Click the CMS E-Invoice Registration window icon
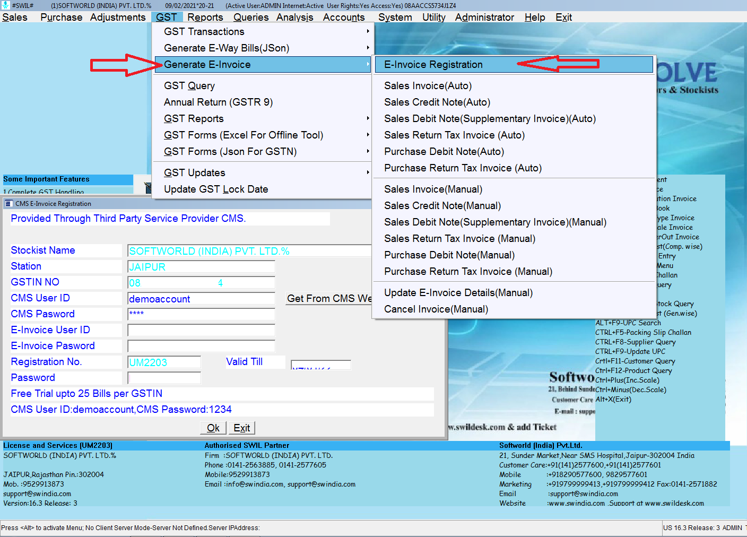 8,204
